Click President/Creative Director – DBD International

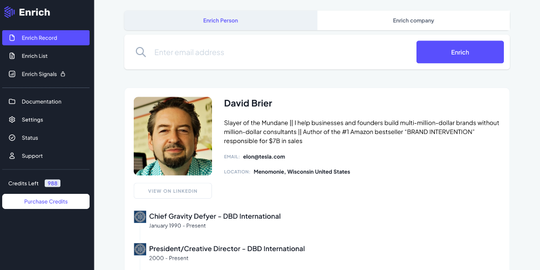tap(227, 248)
